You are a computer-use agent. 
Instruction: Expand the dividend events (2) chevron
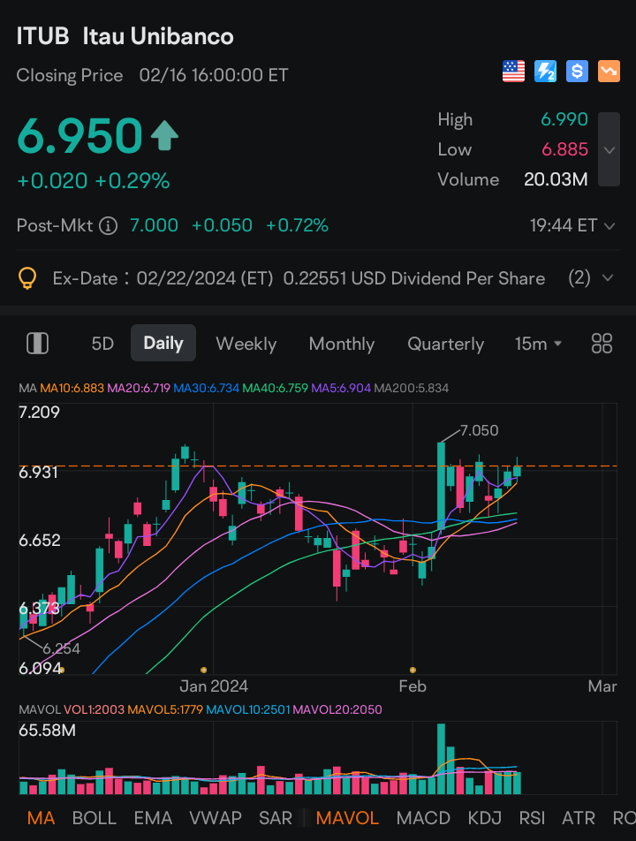point(608,277)
